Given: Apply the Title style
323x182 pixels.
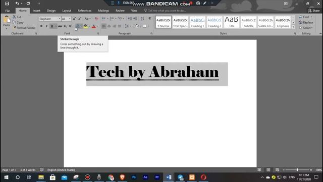Looking at the screenshot, I should 232,22.
